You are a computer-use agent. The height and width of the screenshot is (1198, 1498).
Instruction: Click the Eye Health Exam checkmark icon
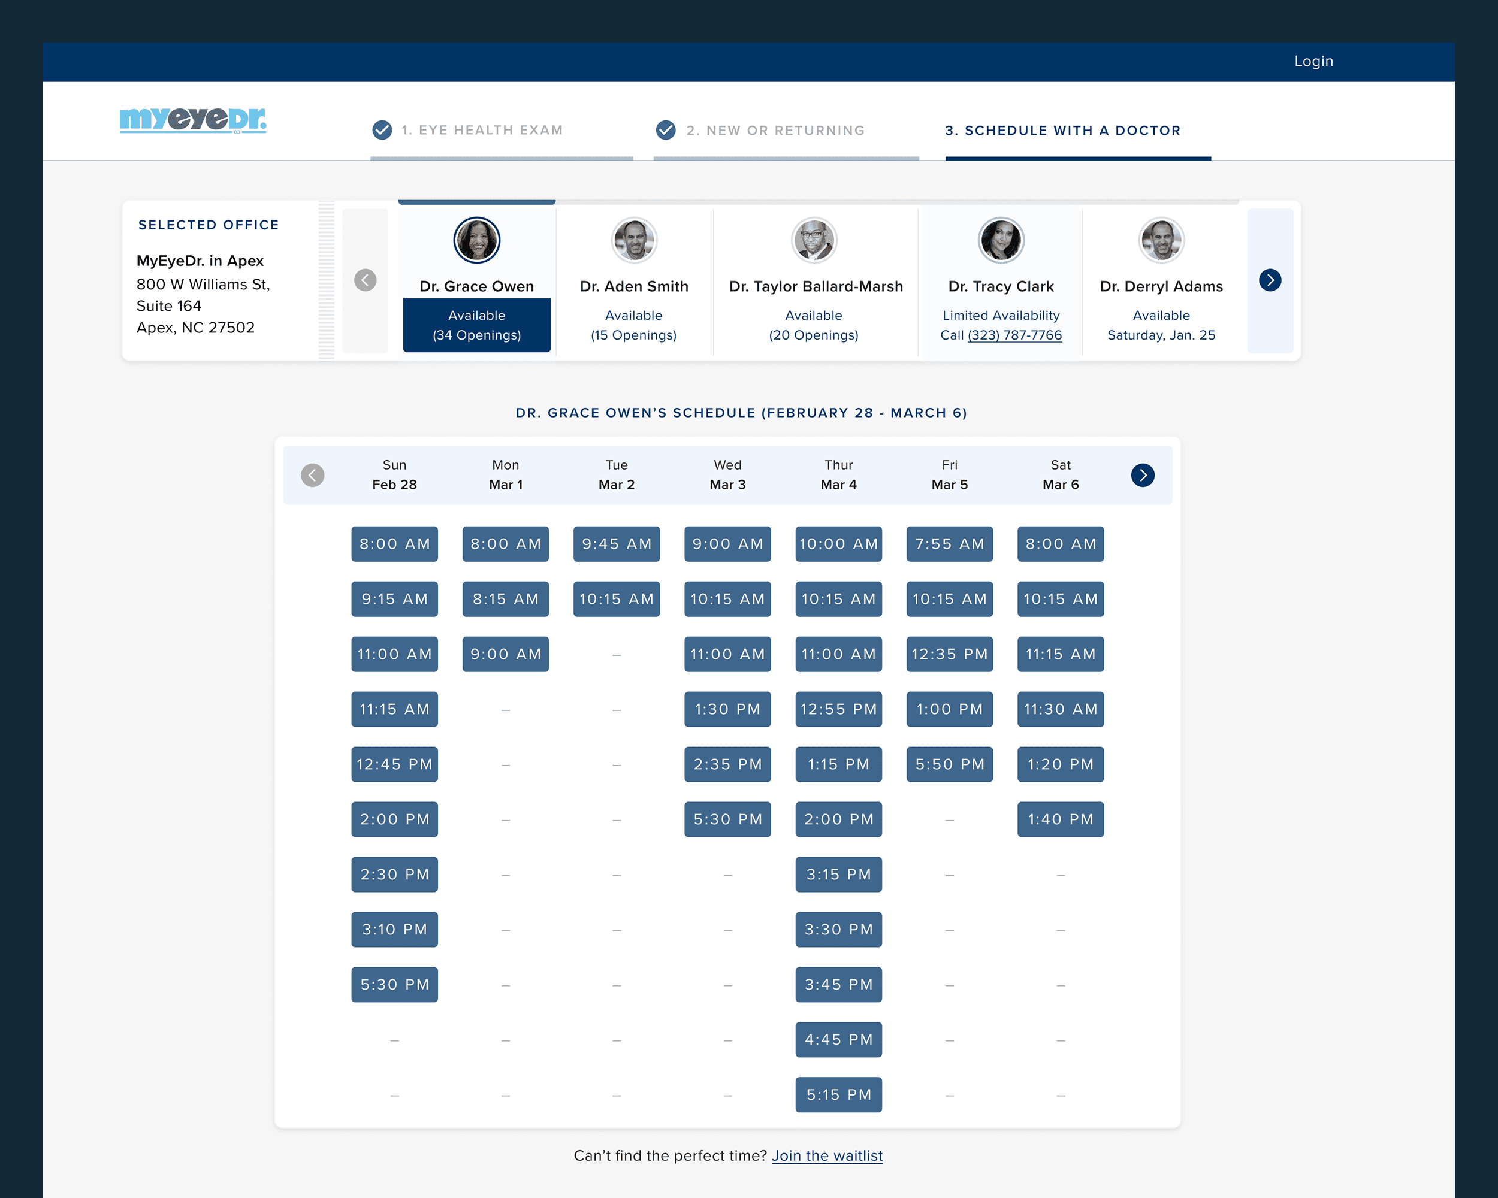click(382, 130)
